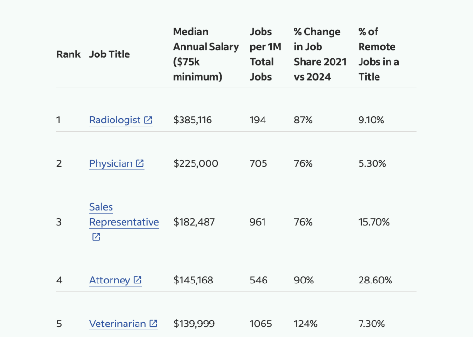Click the external link icon beside Attorney
This screenshot has height=337, width=473.
point(138,280)
